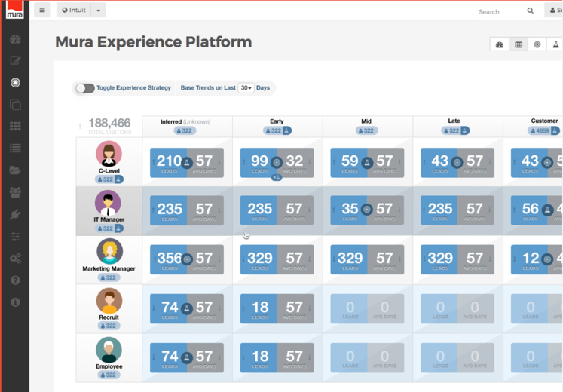Open the info sidebar icon
The height and width of the screenshot is (392, 563).
pos(15,302)
